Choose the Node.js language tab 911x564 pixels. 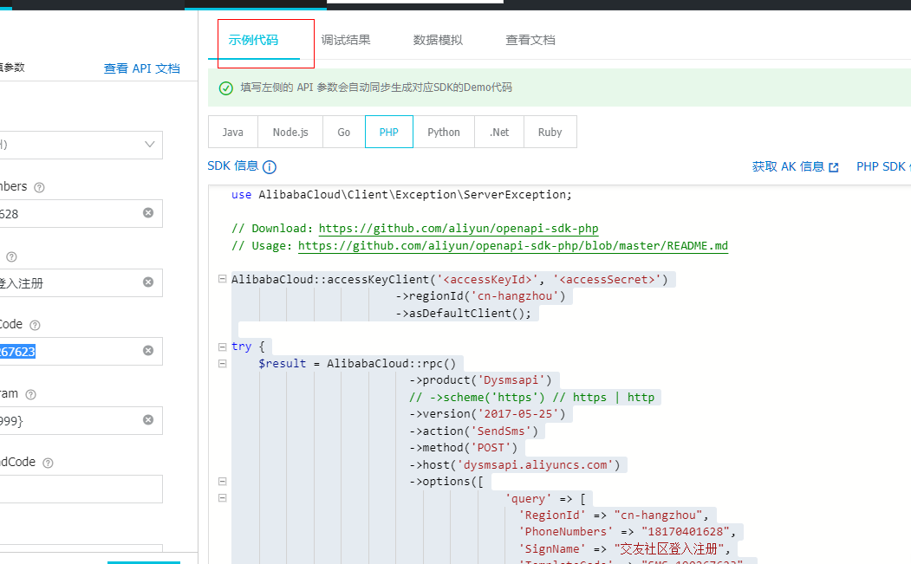(x=290, y=133)
